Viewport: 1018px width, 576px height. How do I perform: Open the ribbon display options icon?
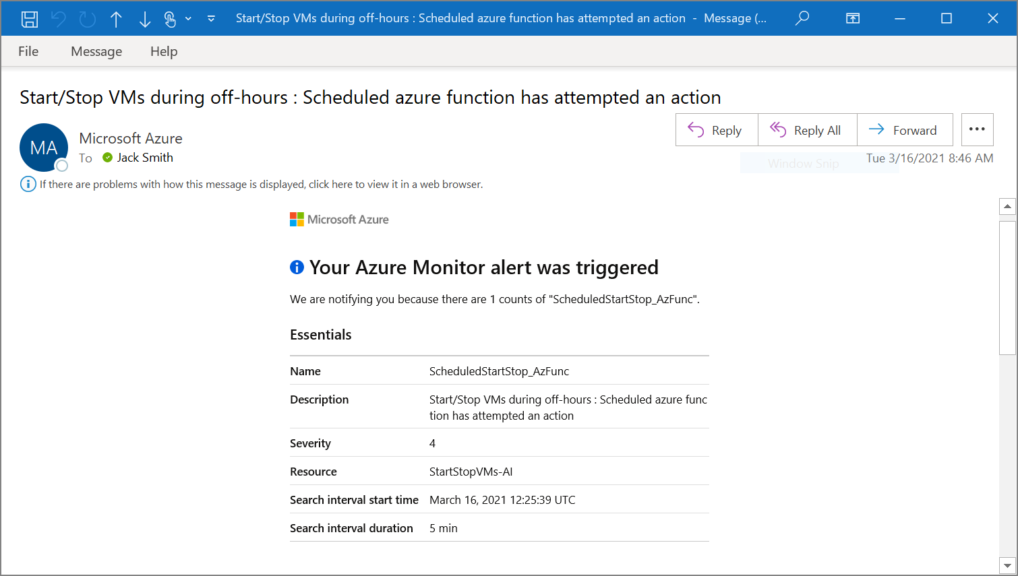853,18
